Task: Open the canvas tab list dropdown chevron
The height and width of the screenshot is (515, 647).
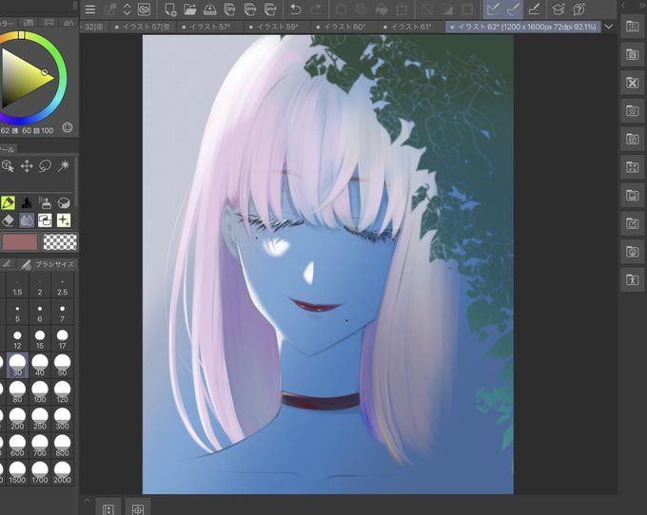Action: (609, 27)
